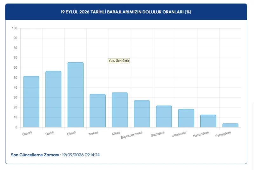Select the Kazandere bar
Viewport: 254px width, 170px height.
[x=208, y=121]
